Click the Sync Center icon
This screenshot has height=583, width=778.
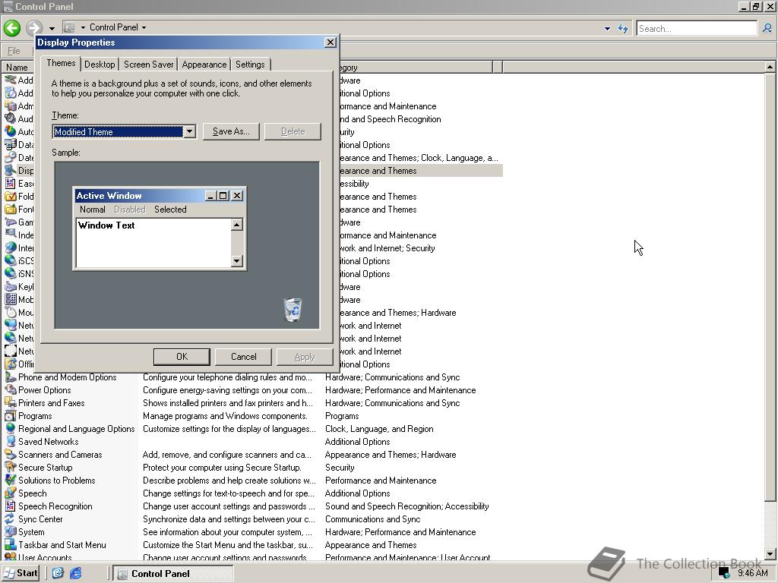point(10,519)
